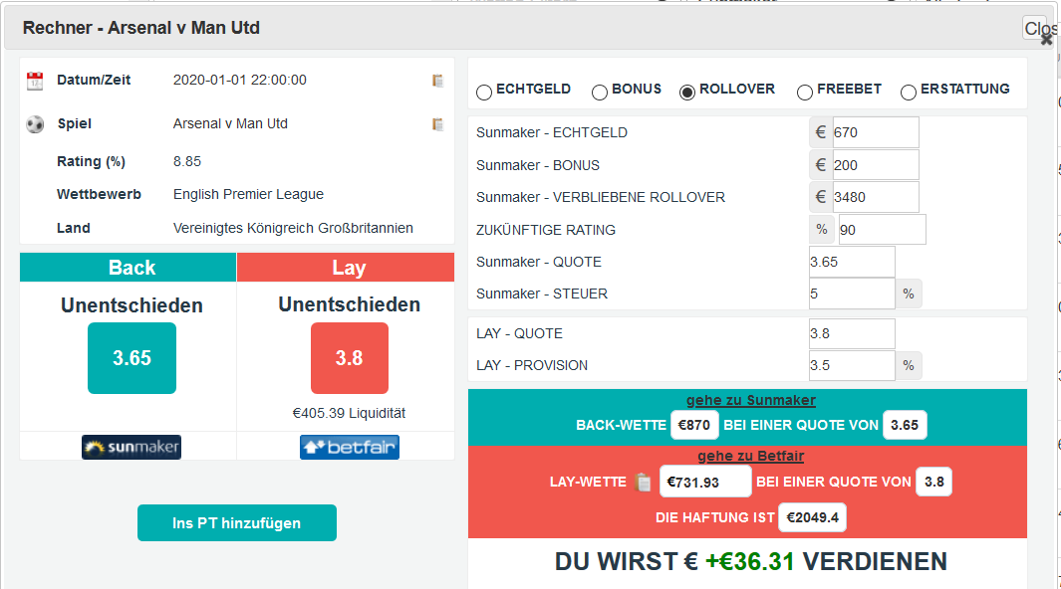Click the back-wette quote 3.65 field
The image size is (1061, 589).
click(x=905, y=425)
